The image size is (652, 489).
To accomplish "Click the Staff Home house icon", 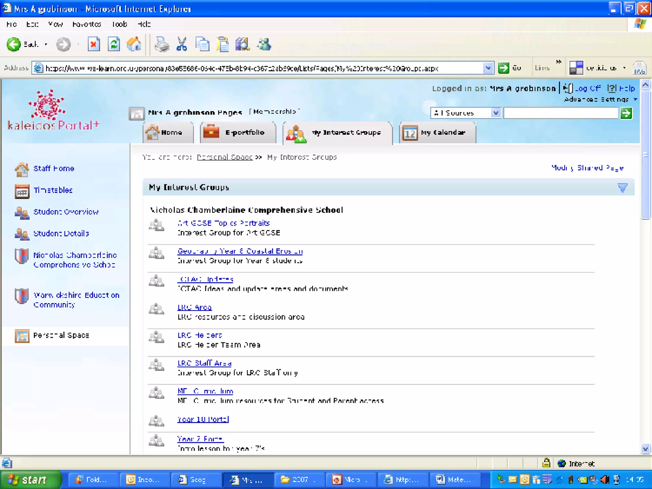I will pyautogui.click(x=22, y=169).
